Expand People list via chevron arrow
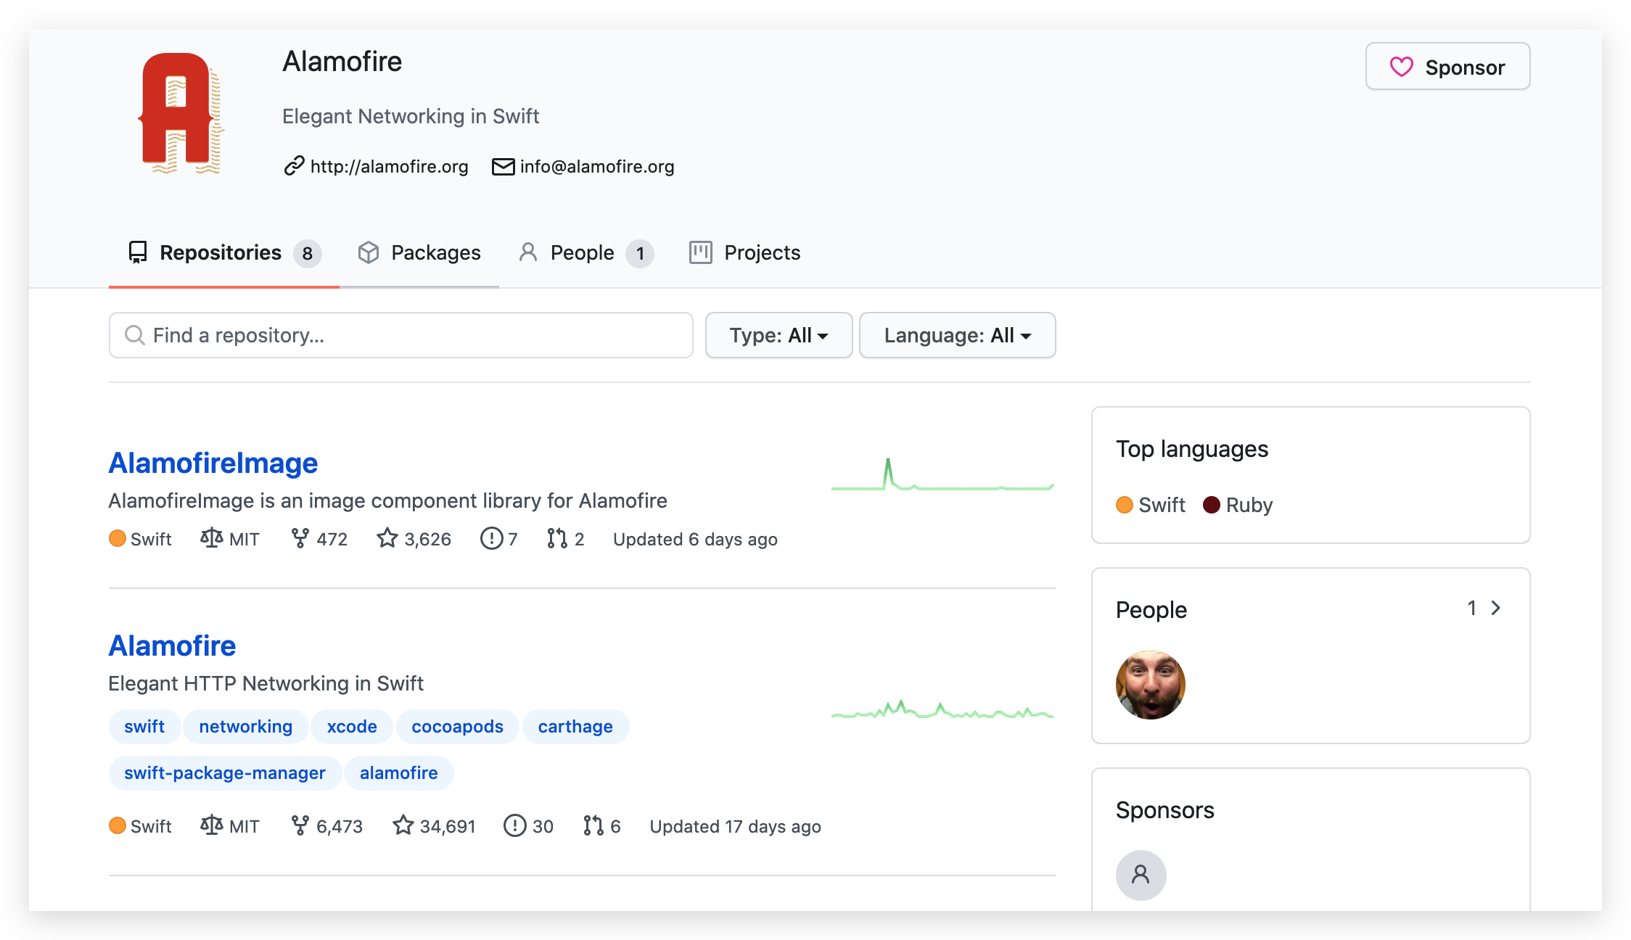Image resolution: width=1631 pixels, height=940 pixels. (1495, 608)
